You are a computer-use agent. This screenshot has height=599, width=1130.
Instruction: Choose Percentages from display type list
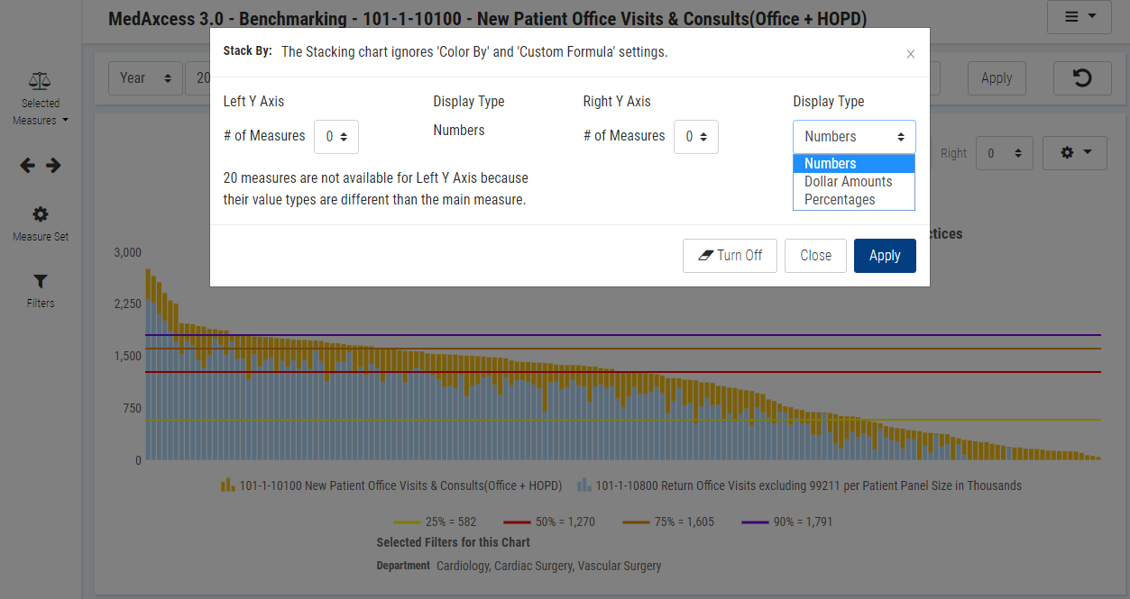(x=840, y=200)
